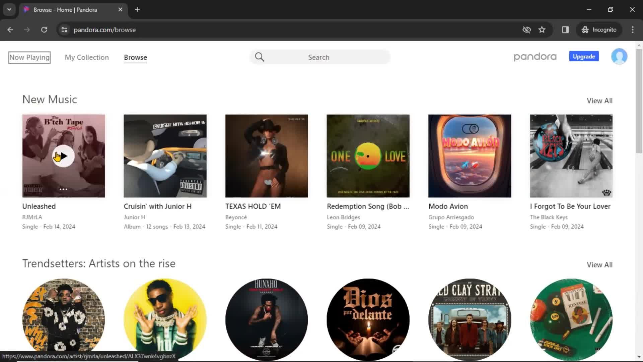643x362 pixels.
Task: Click View All under New Music
Action: pos(600,101)
